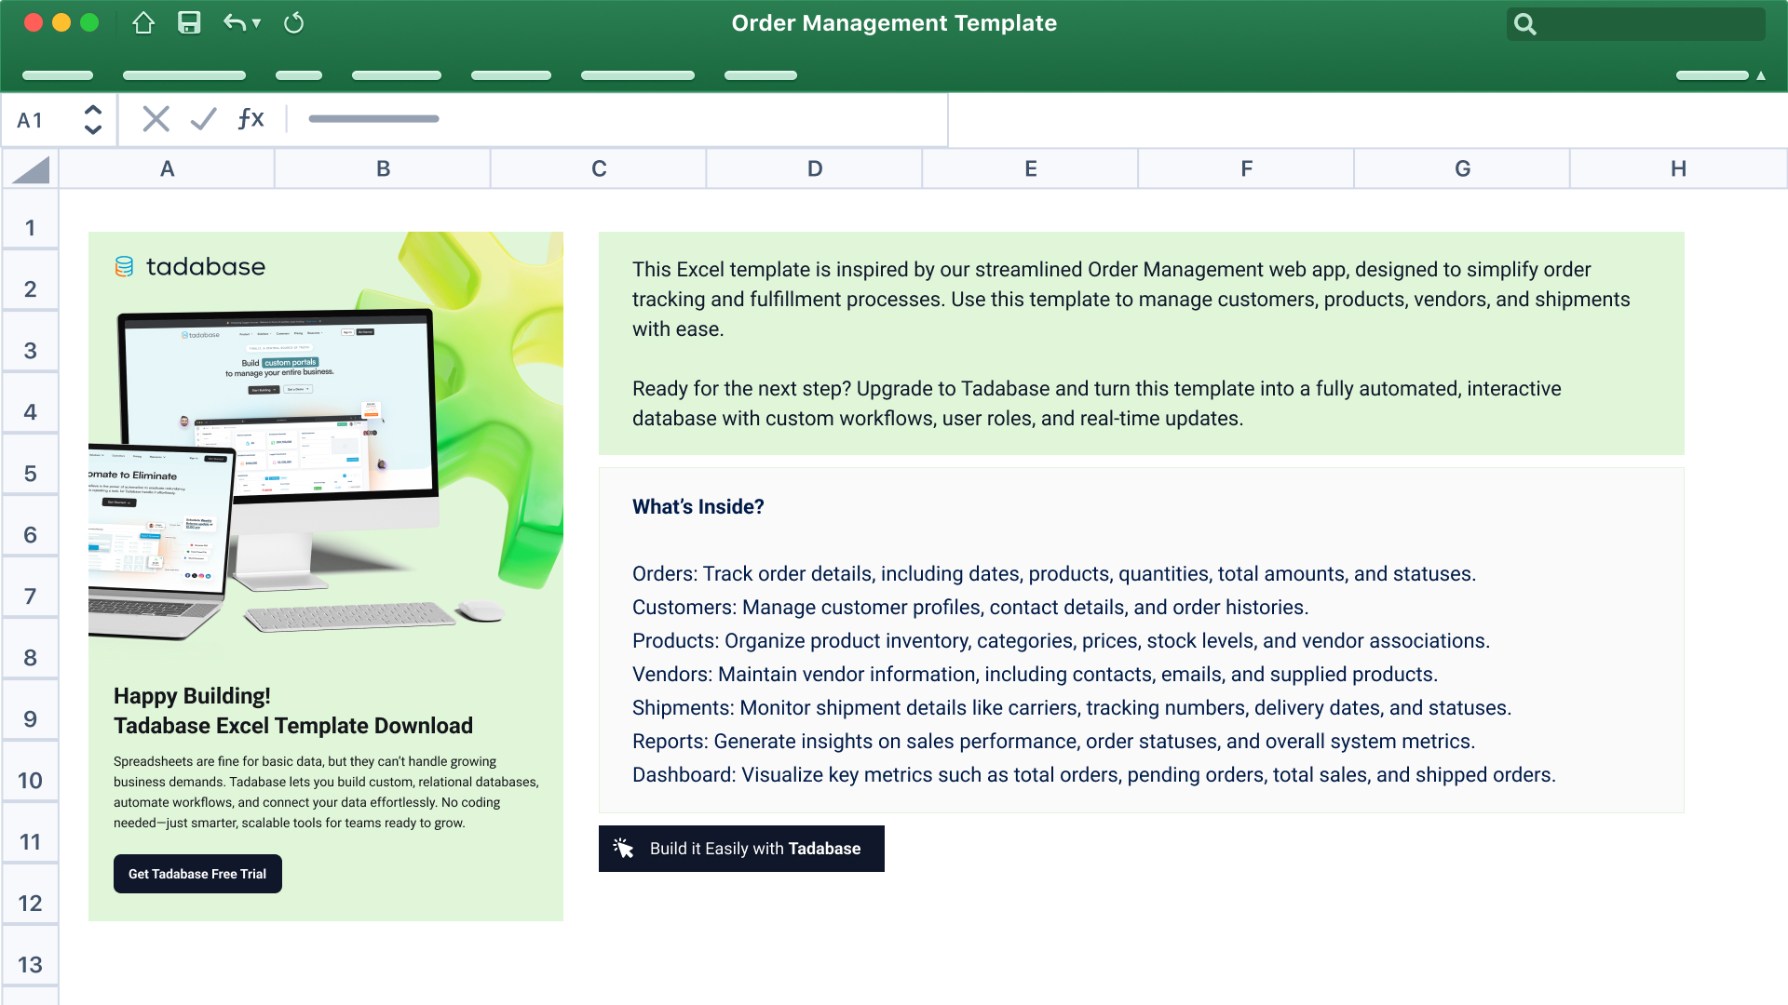The width and height of the screenshot is (1788, 1005).
Task: Click the Tadabase Excel Template Download heading
Action: (x=293, y=726)
